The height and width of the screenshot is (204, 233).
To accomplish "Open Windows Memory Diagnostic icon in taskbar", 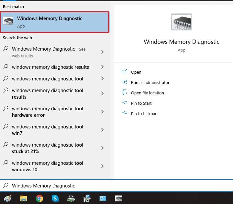I will (118, 198).
